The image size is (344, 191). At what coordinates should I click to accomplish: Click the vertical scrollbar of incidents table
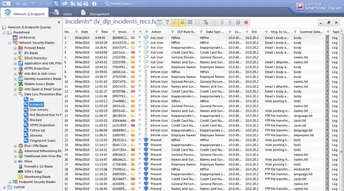tap(341, 110)
